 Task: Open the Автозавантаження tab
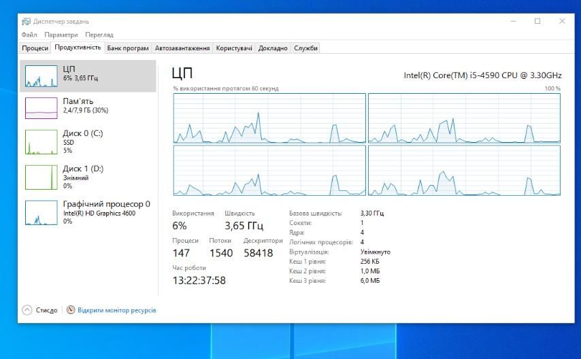click(x=182, y=48)
